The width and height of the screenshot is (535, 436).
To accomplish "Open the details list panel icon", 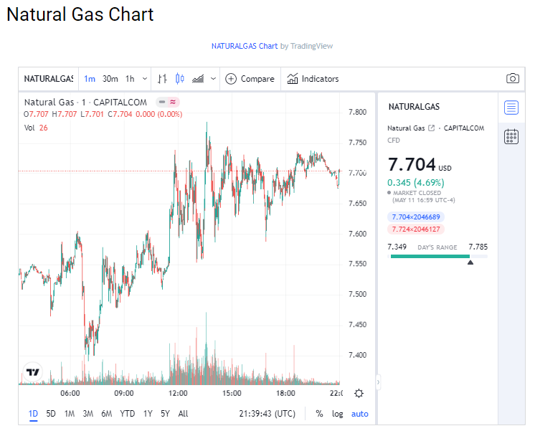I will (x=511, y=108).
